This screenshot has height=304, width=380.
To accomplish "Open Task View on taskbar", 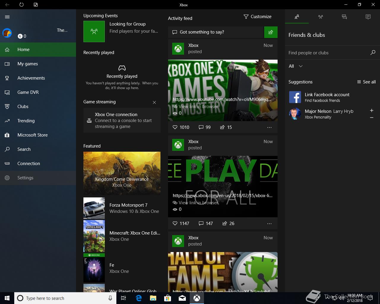I will pyautogui.click(x=123, y=298).
